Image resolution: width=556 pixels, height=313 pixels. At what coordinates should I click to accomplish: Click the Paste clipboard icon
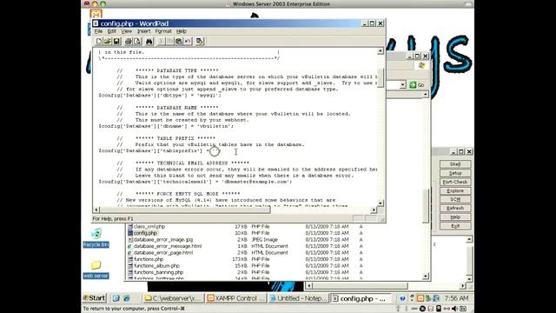[179, 41]
